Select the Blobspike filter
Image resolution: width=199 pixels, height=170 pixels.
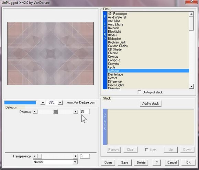148,39
